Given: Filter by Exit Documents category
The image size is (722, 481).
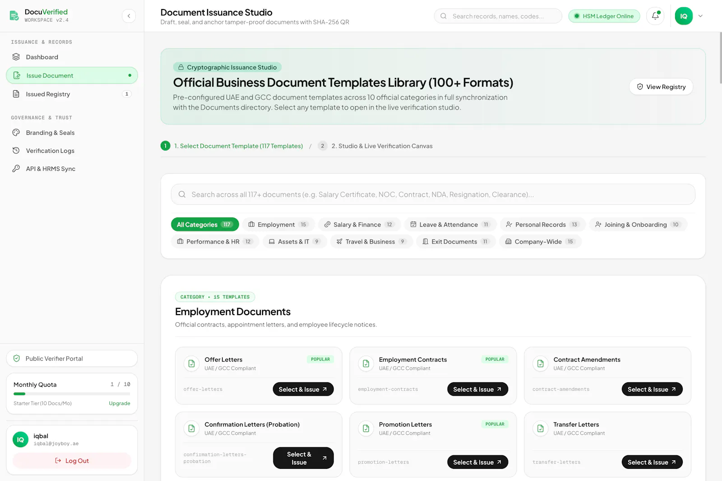Looking at the screenshot, I should coord(456,242).
